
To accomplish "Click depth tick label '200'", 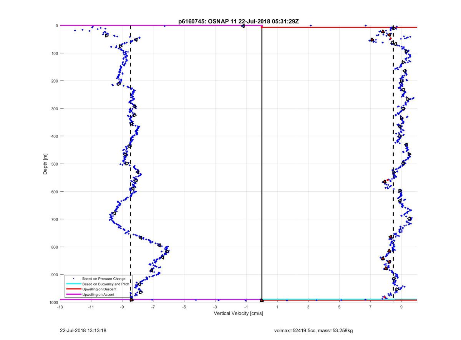I will coord(54,81).
